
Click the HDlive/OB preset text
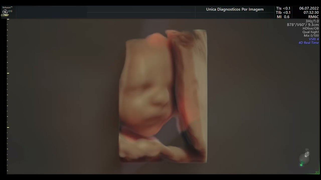tap(311, 28)
